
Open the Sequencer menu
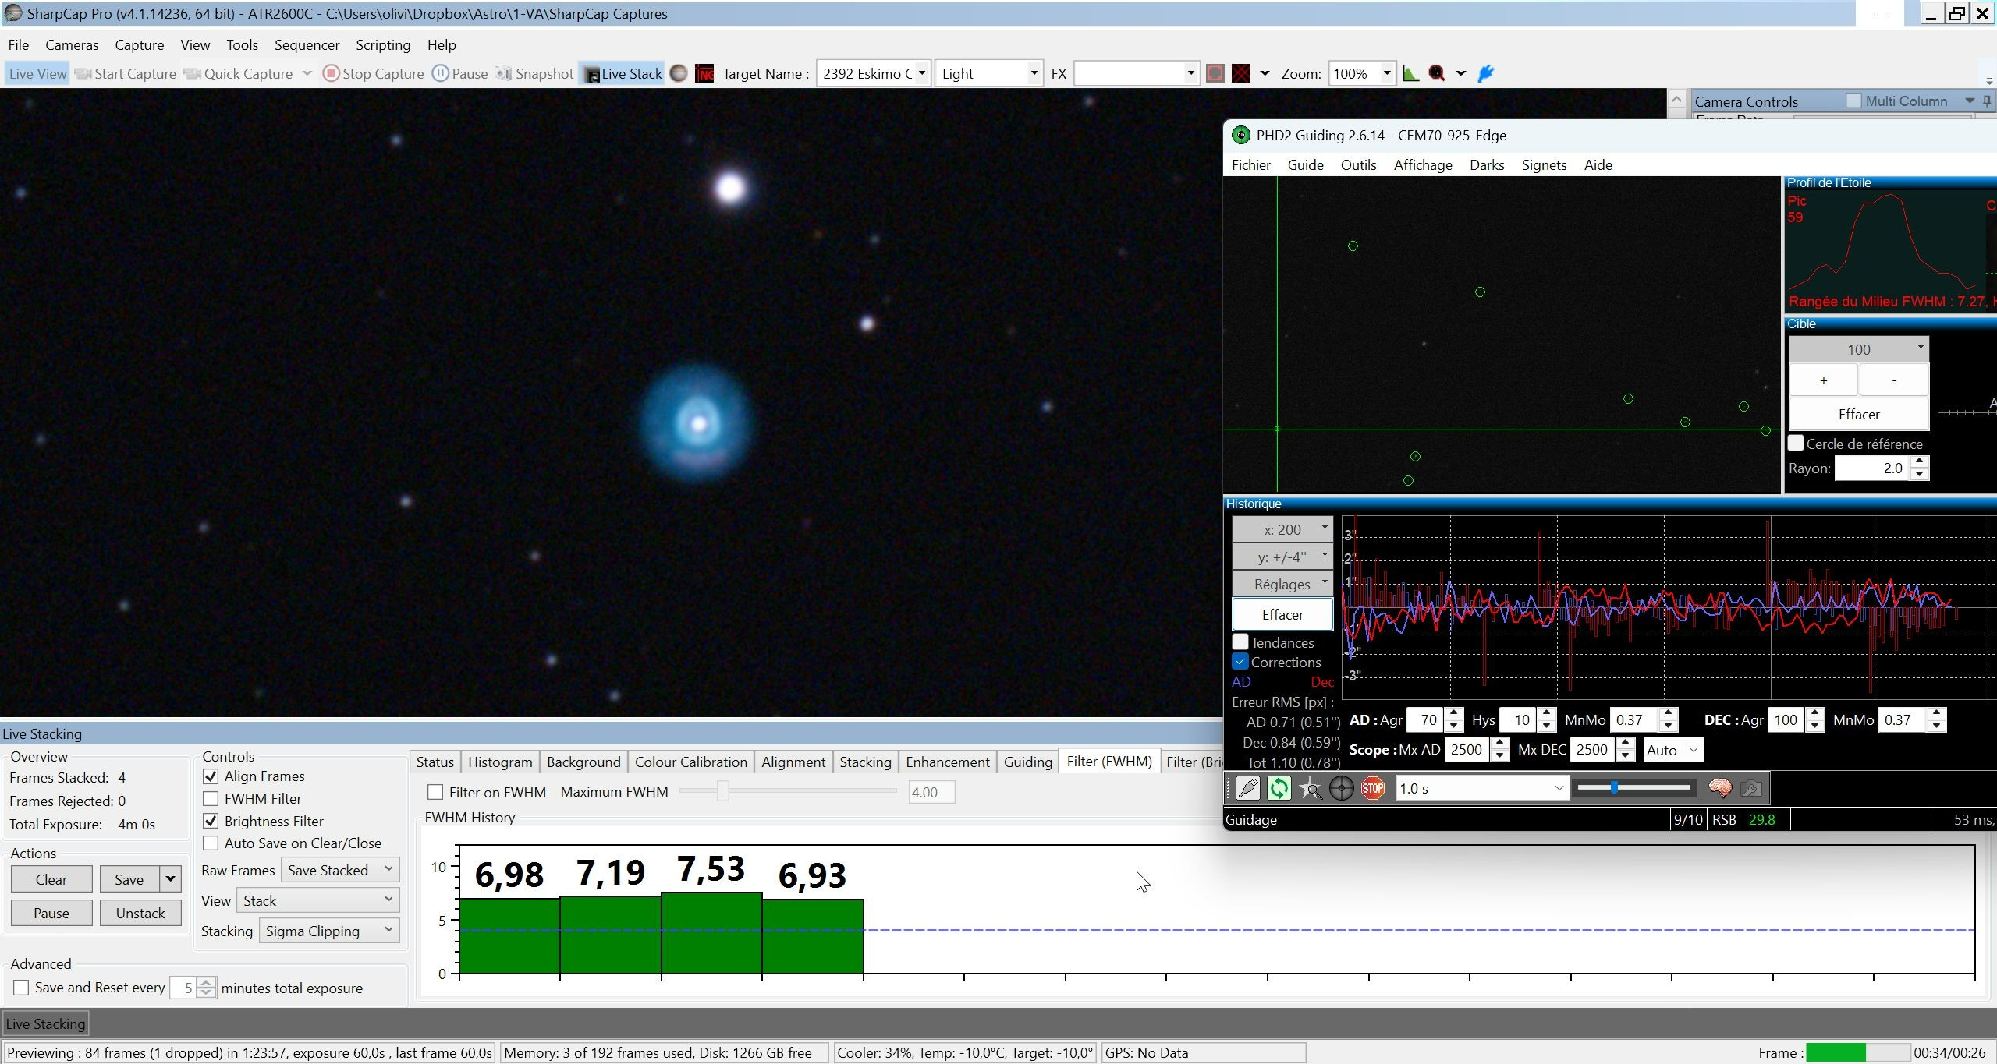[307, 44]
